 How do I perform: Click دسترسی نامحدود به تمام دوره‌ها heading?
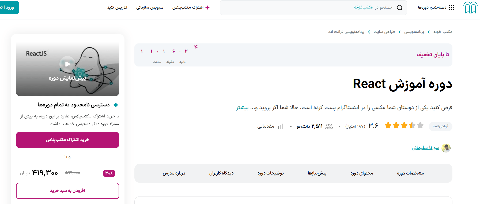[x=74, y=105]
